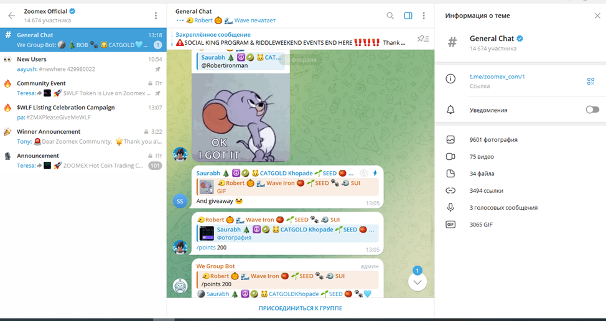Click the join group button
606x321 pixels.
pos(301,309)
